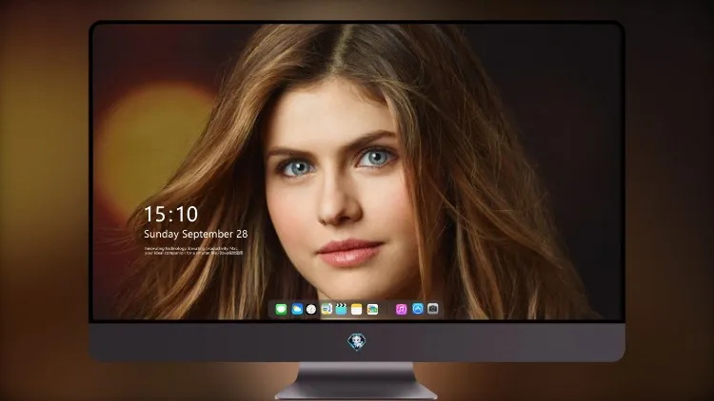Open the fourth dock app beside Clock

[327, 309]
